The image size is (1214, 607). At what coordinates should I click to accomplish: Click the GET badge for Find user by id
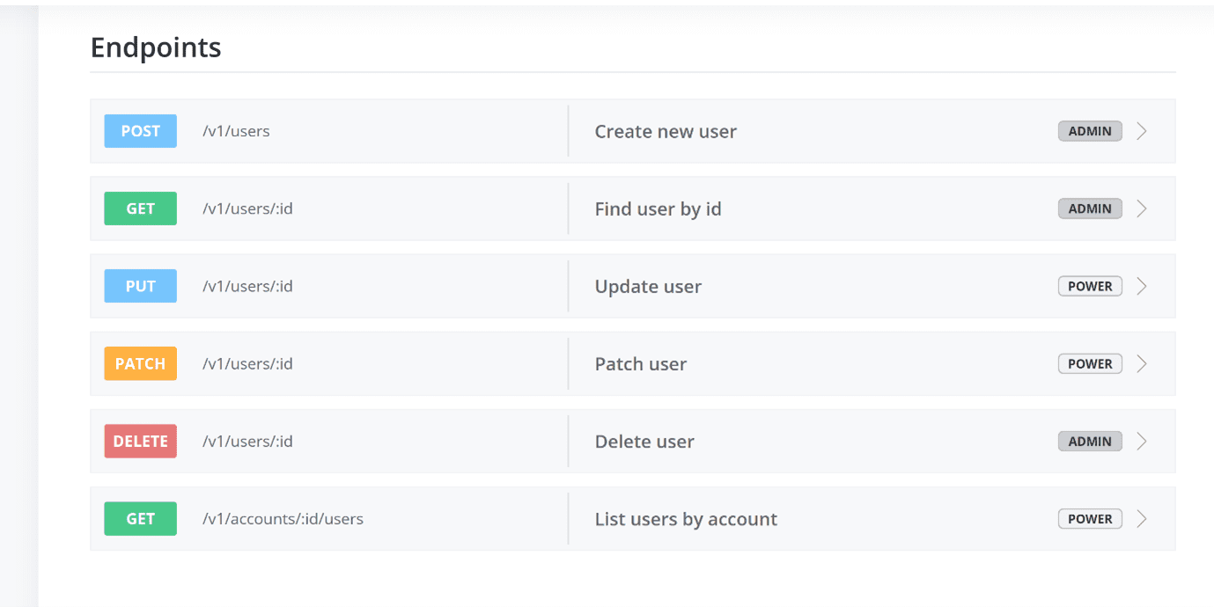[140, 208]
